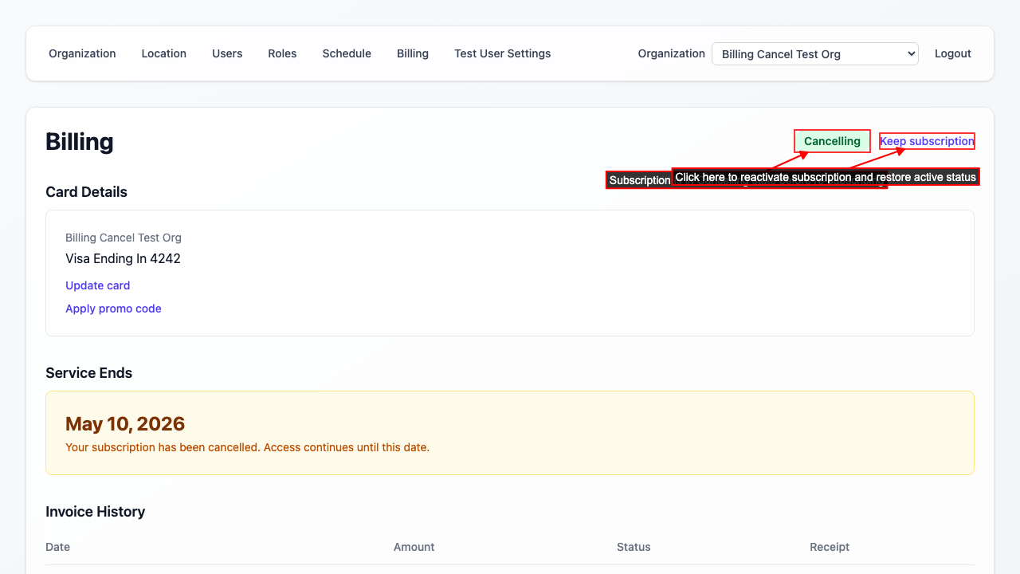Open the Roles page
Image resolution: width=1020 pixels, height=574 pixels.
[x=282, y=53]
